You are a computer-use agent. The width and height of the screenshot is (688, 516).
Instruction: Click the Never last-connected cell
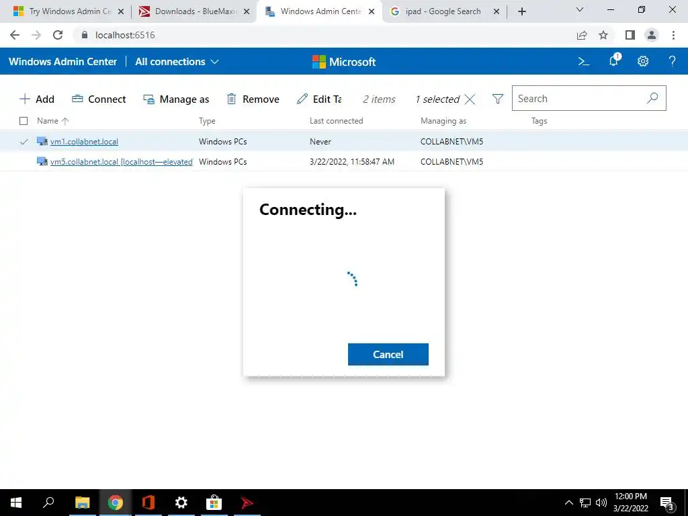[x=320, y=142]
